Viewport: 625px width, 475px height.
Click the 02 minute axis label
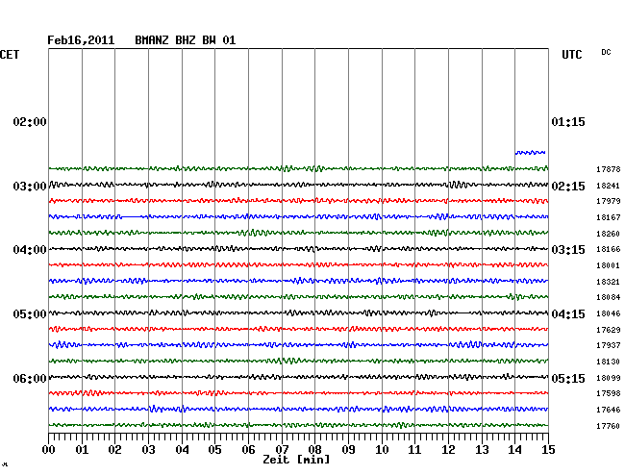click(114, 450)
